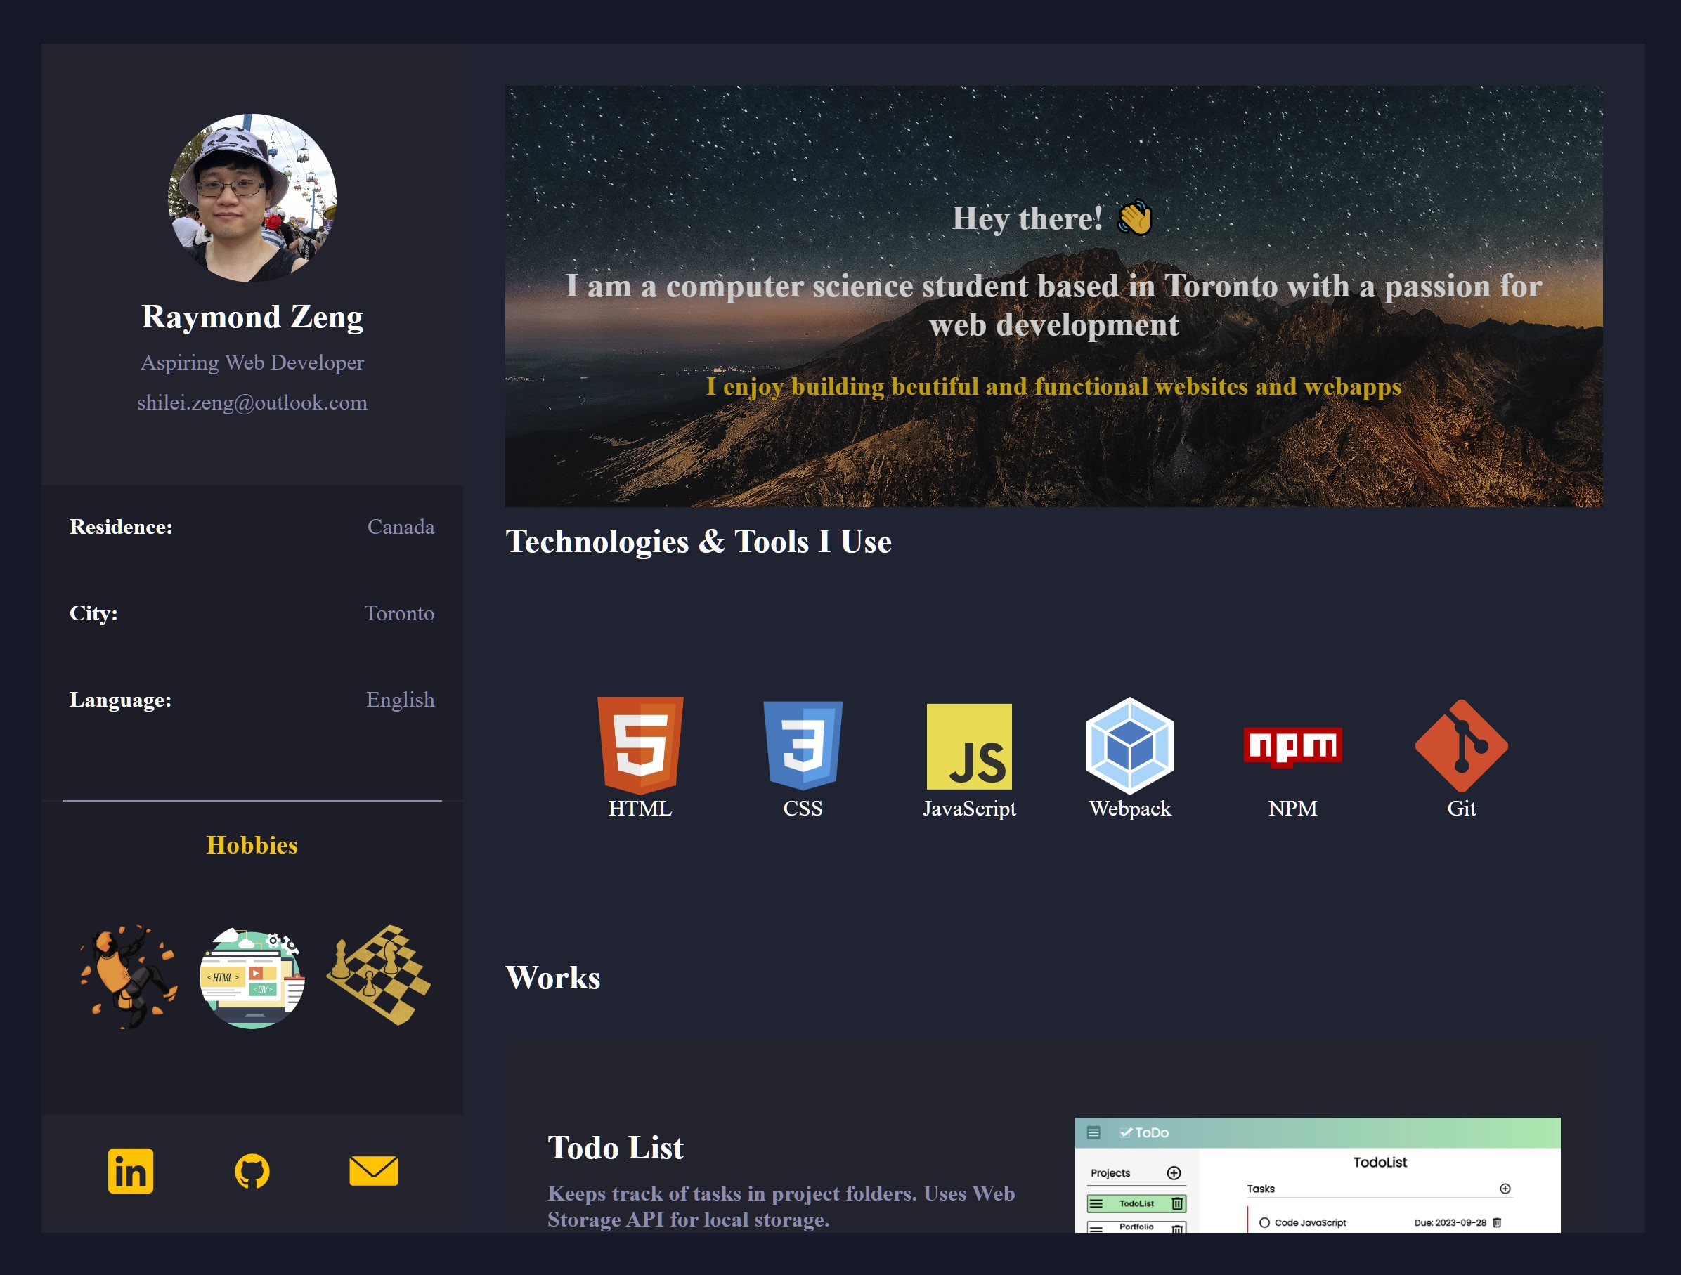This screenshot has width=1681, height=1275.
Task: Click the HTML label under the logo
Action: point(640,809)
